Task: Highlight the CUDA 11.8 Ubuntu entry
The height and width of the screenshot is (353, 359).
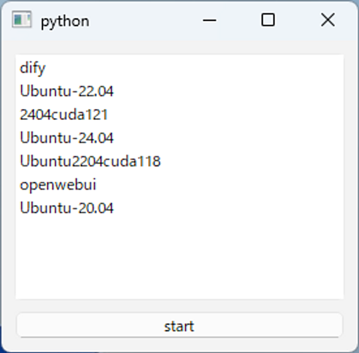Action: click(x=179, y=161)
